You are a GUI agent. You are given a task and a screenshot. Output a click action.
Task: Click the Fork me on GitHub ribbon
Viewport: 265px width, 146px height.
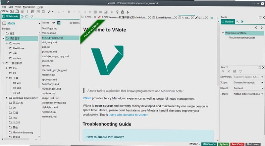[x=91, y=30]
